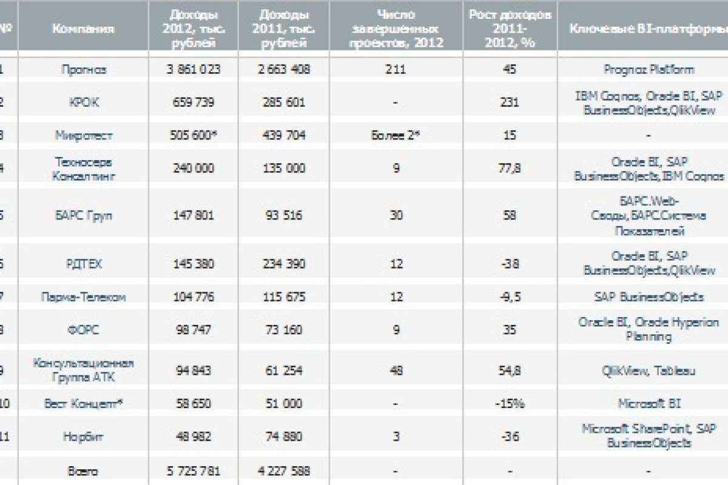Select the "БАРС Груп" row name
Viewport: 728px width, 485px height.
[x=84, y=216]
